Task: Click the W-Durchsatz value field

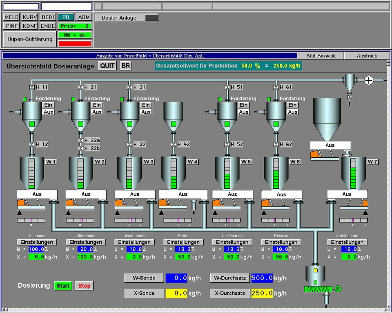Action: [x=262, y=278]
